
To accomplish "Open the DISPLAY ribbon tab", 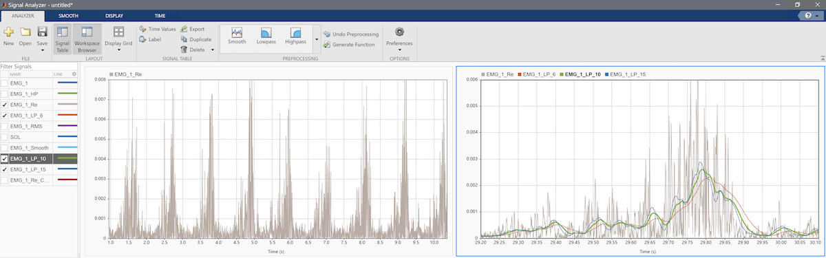I will pyautogui.click(x=114, y=15).
